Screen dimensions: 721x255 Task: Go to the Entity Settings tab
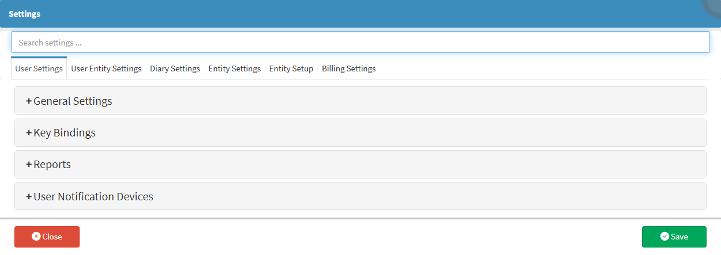[234, 68]
